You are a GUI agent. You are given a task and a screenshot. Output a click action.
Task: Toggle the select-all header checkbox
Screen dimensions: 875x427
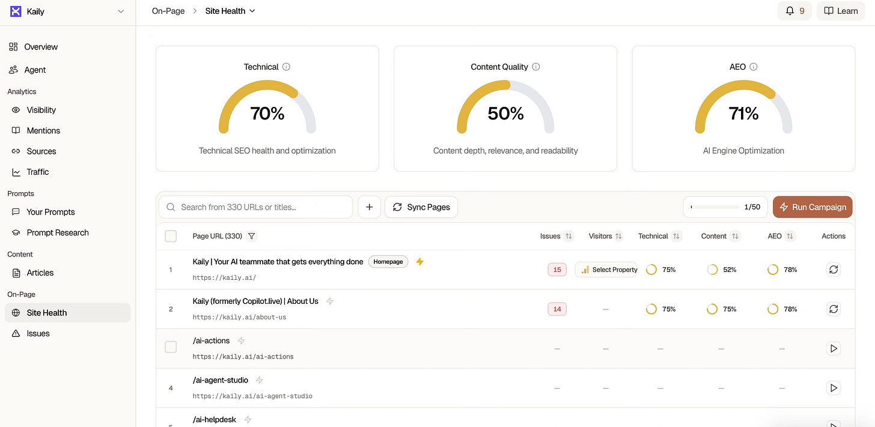point(171,236)
